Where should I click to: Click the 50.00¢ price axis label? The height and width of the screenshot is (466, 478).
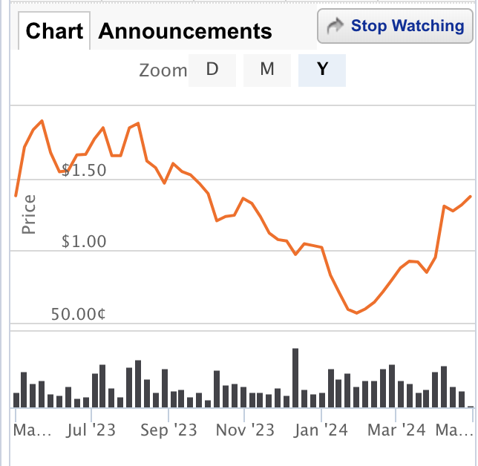(x=79, y=314)
